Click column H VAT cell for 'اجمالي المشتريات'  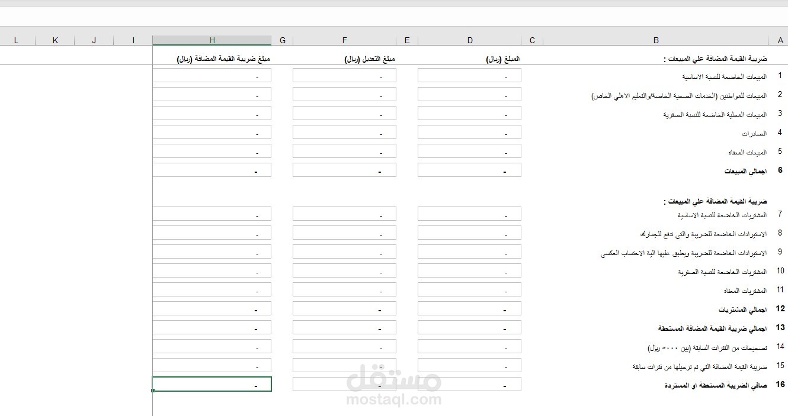(x=212, y=308)
